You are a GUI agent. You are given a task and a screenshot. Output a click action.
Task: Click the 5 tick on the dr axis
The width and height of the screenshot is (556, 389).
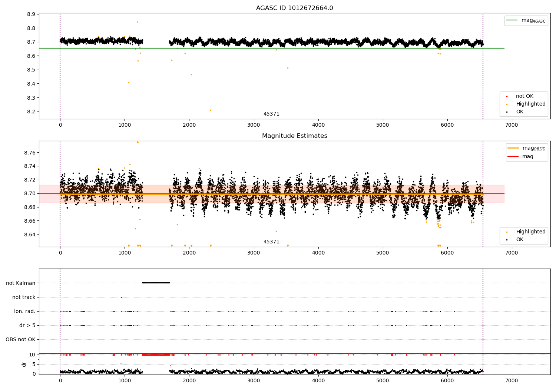click(x=34, y=365)
